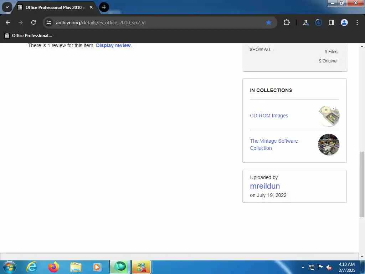Open the Extensions puzzle icon
This screenshot has width=365, height=274.
[x=287, y=22]
